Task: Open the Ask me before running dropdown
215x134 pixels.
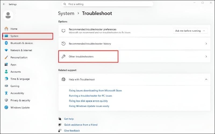Action: pos(190,31)
